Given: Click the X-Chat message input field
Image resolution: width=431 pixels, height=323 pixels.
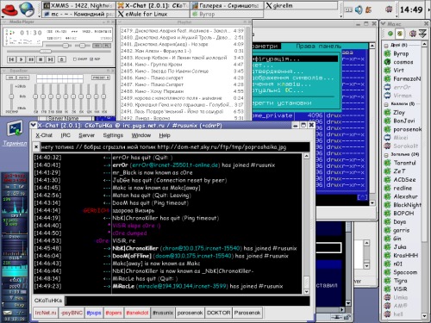Looking at the screenshot, I should coord(187,301).
